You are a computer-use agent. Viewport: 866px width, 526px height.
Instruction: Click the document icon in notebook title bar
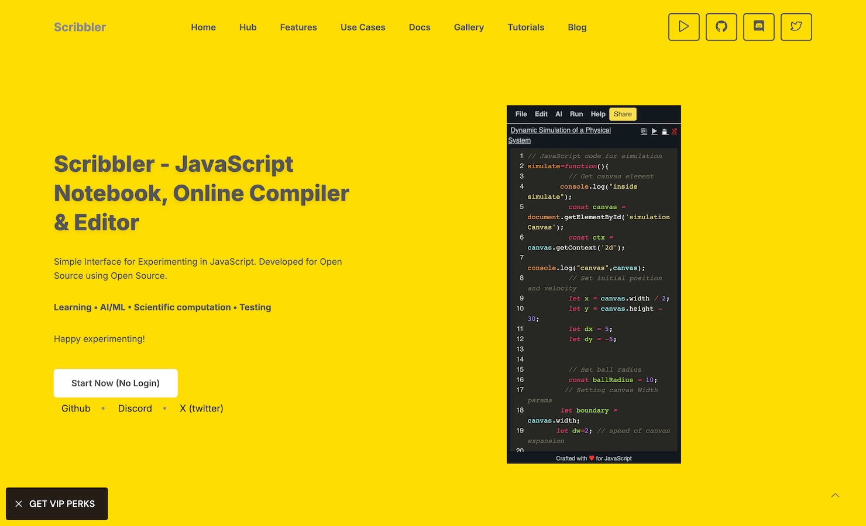[644, 131]
